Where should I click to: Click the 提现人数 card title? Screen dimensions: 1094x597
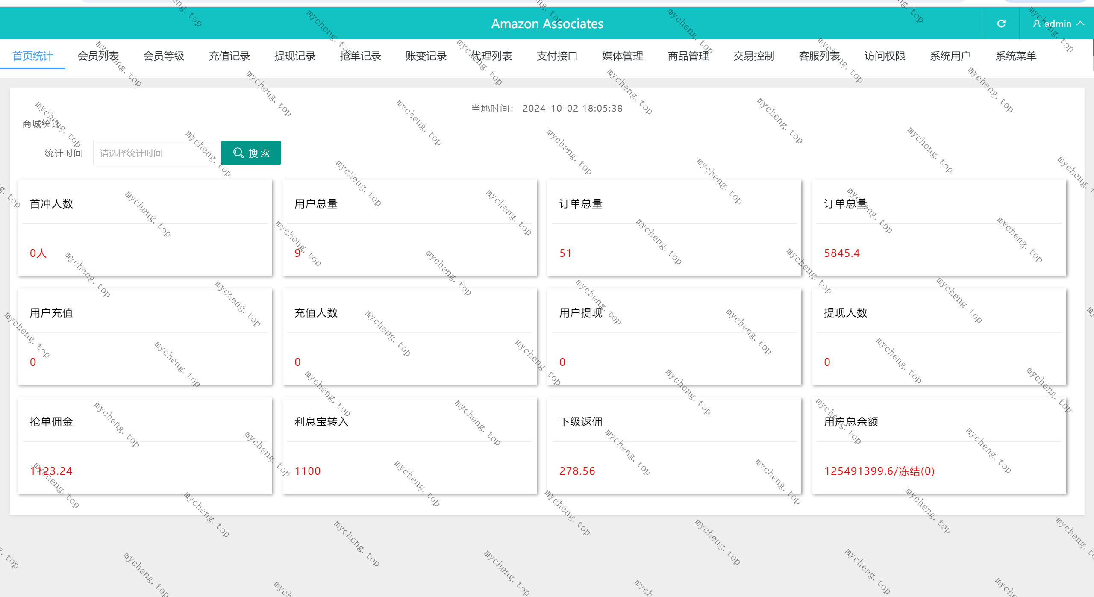pos(846,313)
